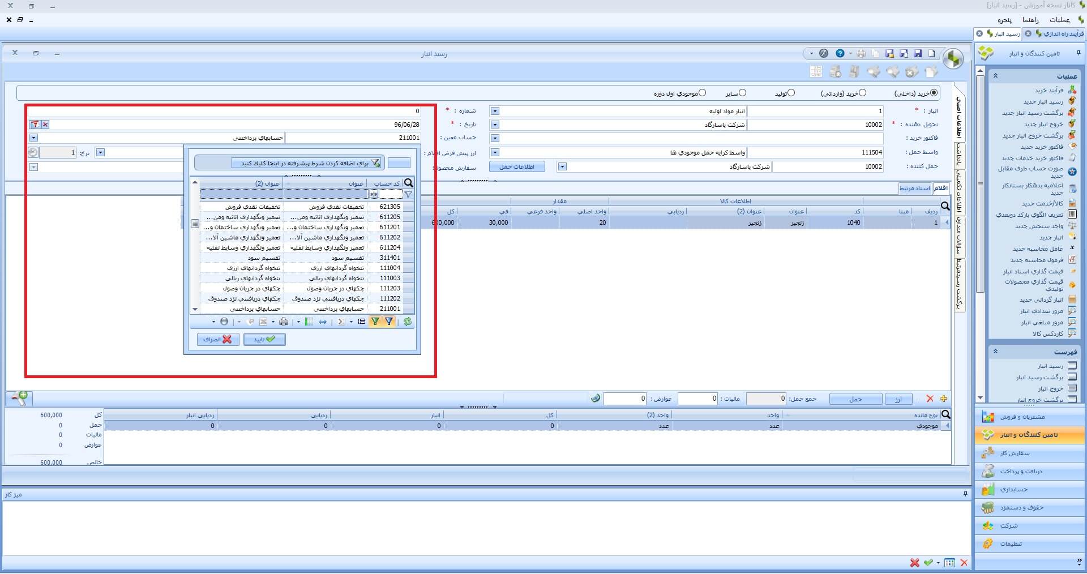Click the refresh icon in account lookup toolbar
The height and width of the screenshot is (574, 1087).
coord(408,322)
